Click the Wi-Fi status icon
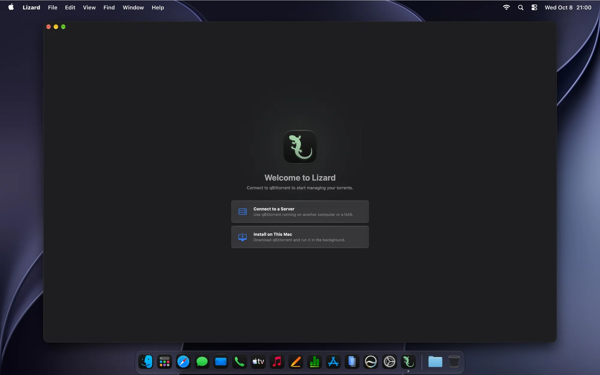 coord(506,7)
